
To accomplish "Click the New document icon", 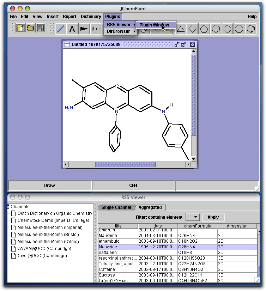I will [20, 29].
